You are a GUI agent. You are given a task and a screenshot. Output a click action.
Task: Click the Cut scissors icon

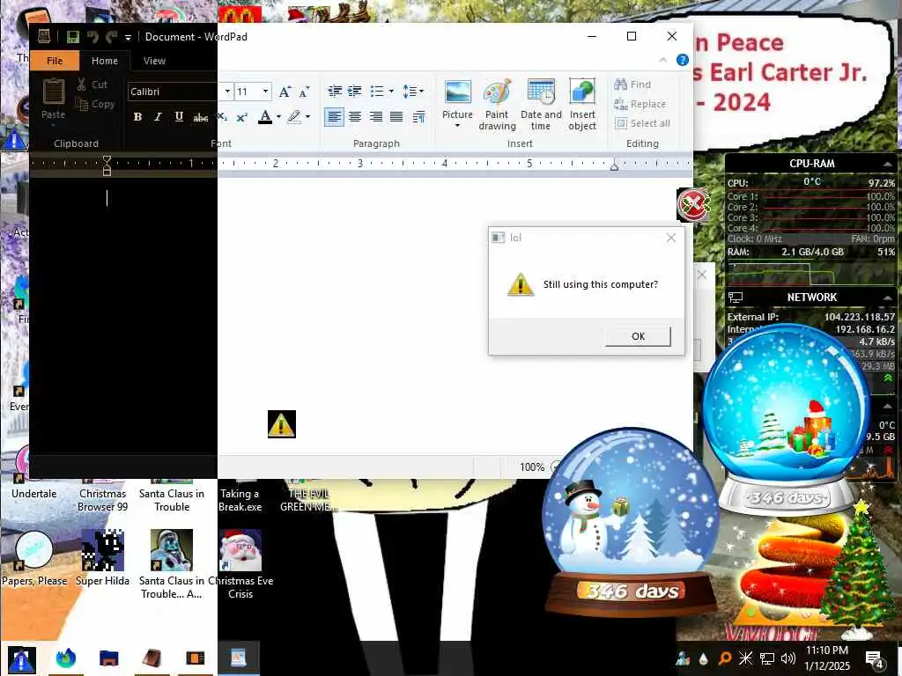click(x=82, y=84)
